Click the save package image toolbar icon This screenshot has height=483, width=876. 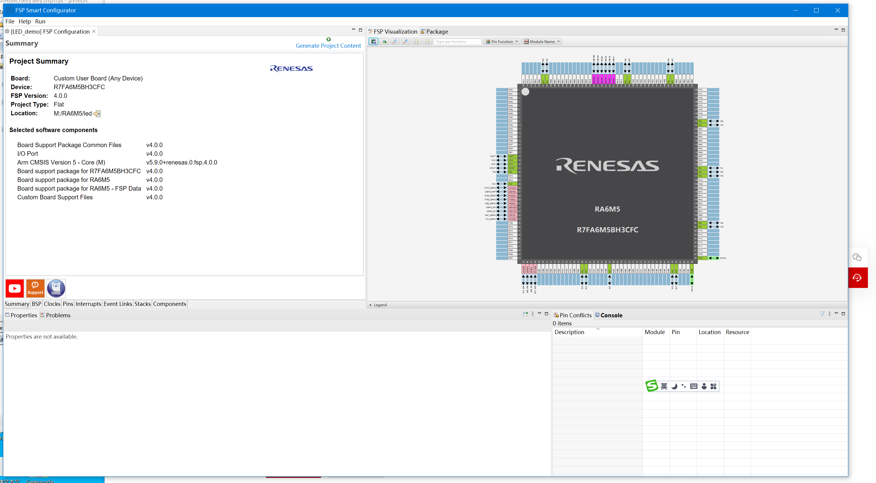[x=373, y=41]
